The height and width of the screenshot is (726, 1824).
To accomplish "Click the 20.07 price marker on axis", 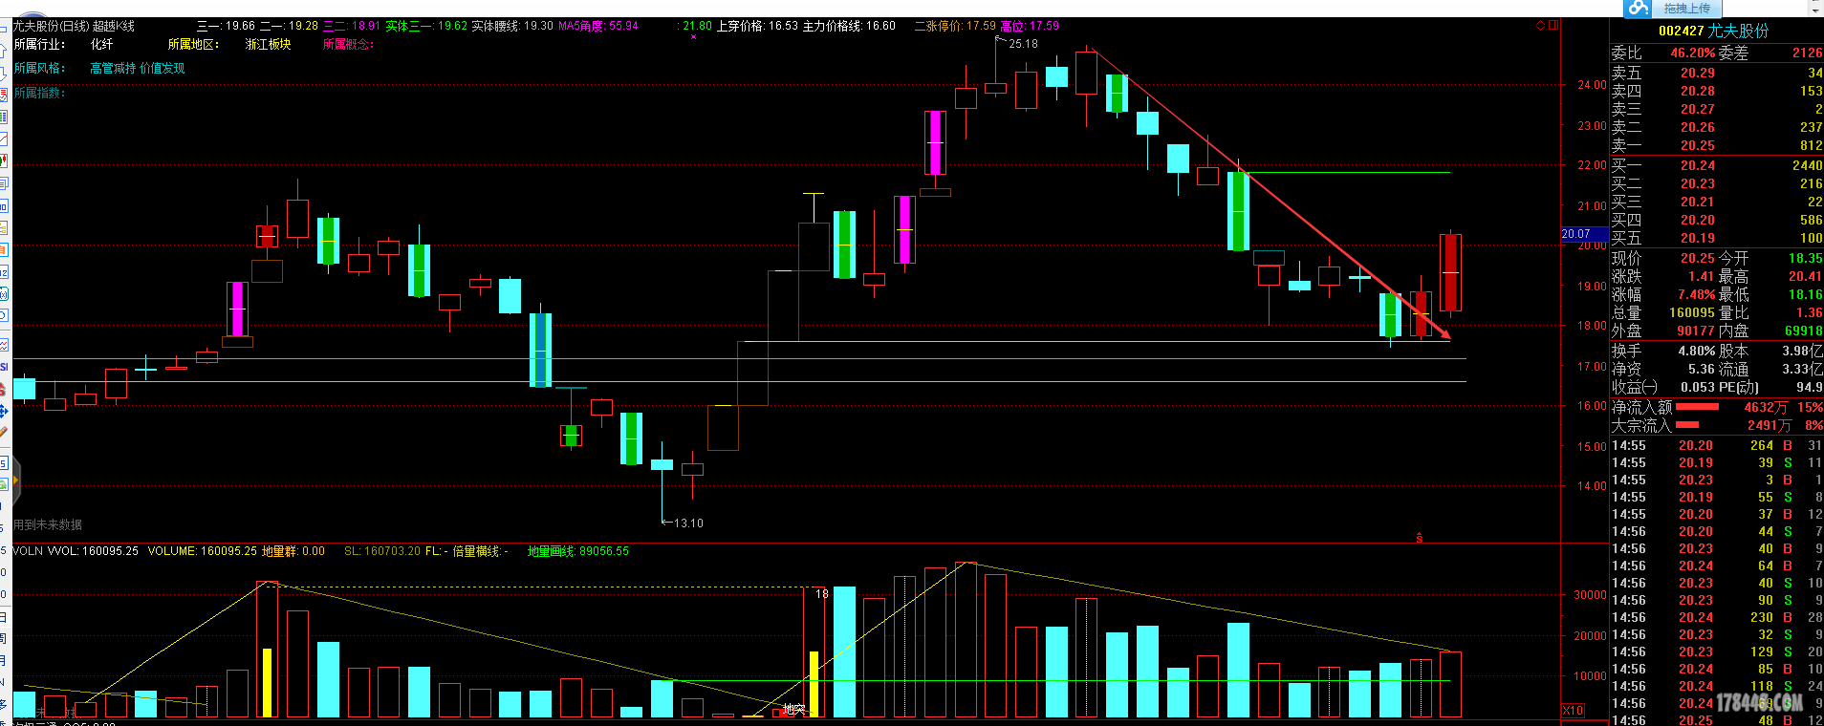I will 1576,234.
